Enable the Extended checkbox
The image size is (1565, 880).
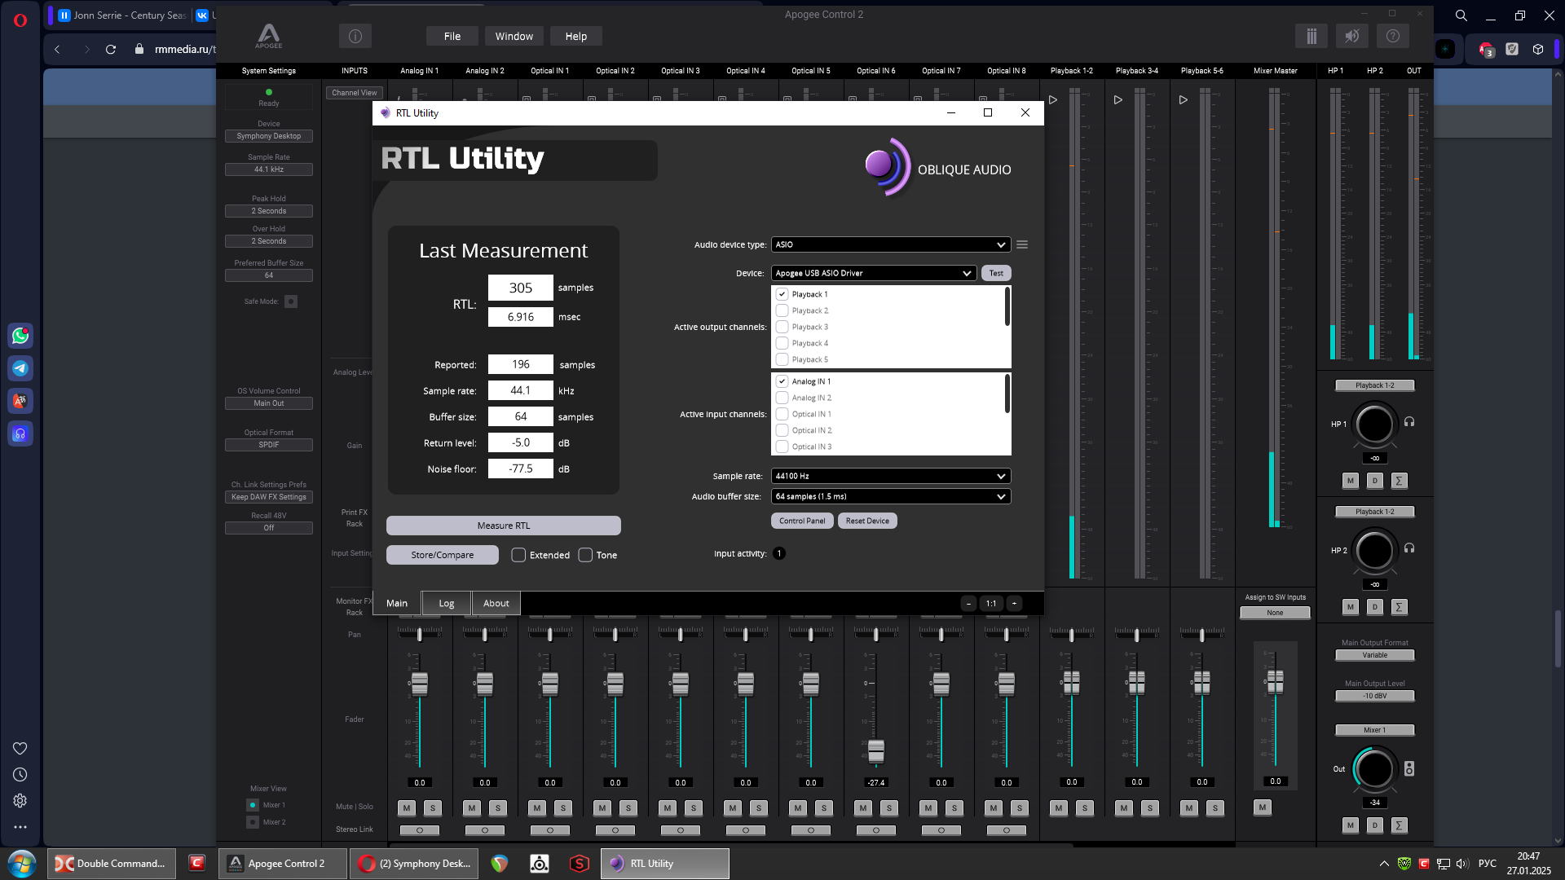point(518,555)
